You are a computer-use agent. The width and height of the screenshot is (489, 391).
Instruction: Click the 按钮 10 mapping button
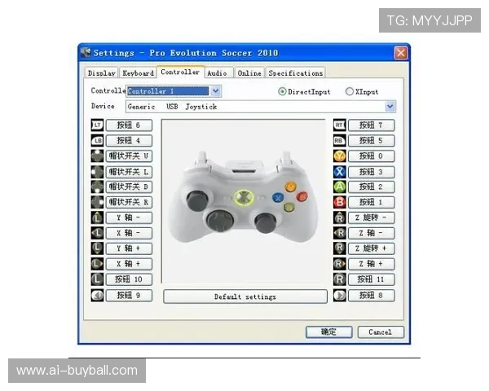(129, 279)
